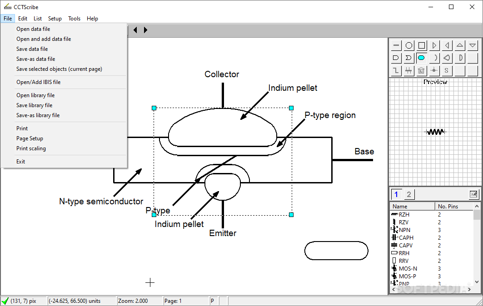Select the CAPV component row

pos(432,245)
